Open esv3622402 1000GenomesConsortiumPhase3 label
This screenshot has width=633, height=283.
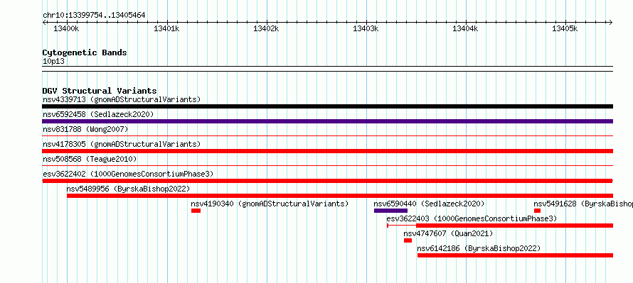tap(128, 174)
